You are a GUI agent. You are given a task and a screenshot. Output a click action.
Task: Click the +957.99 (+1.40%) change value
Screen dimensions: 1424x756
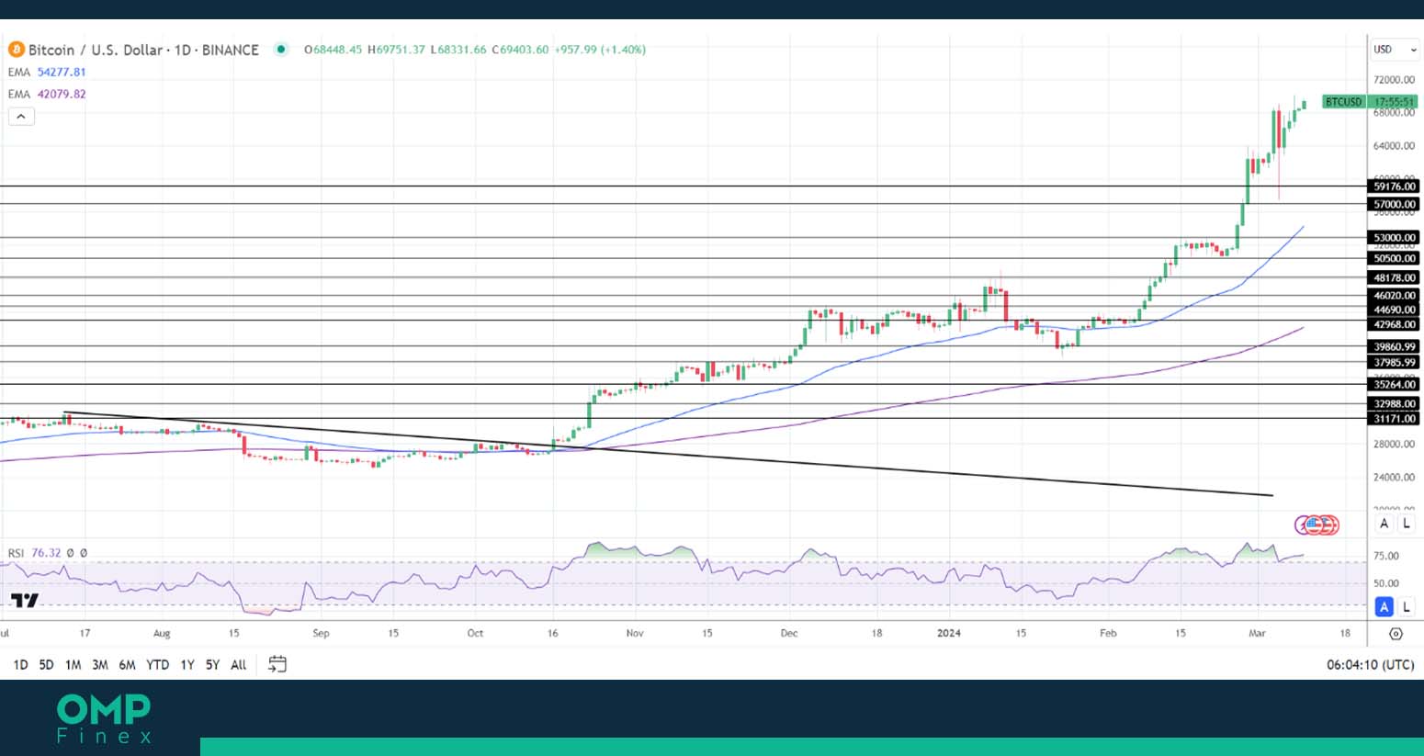coord(600,50)
